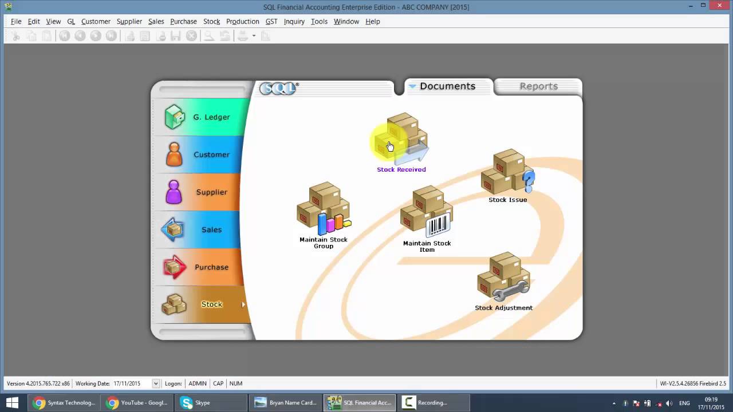The height and width of the screenshot is (412, 733).
Task: Expand the Print button dropdown arrow
Action: click(254, 36)
